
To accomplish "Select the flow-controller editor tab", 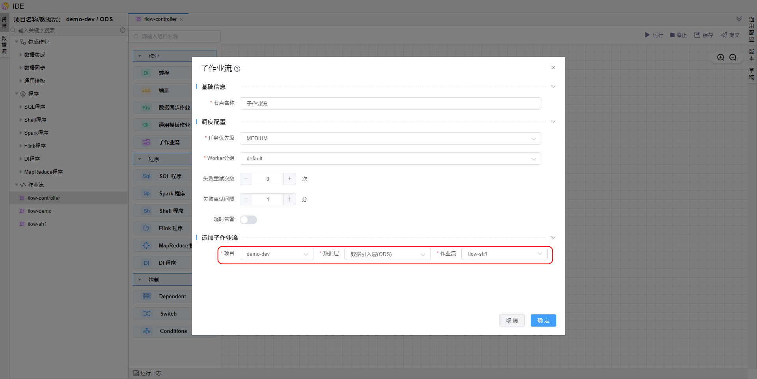I will (160, 19).
